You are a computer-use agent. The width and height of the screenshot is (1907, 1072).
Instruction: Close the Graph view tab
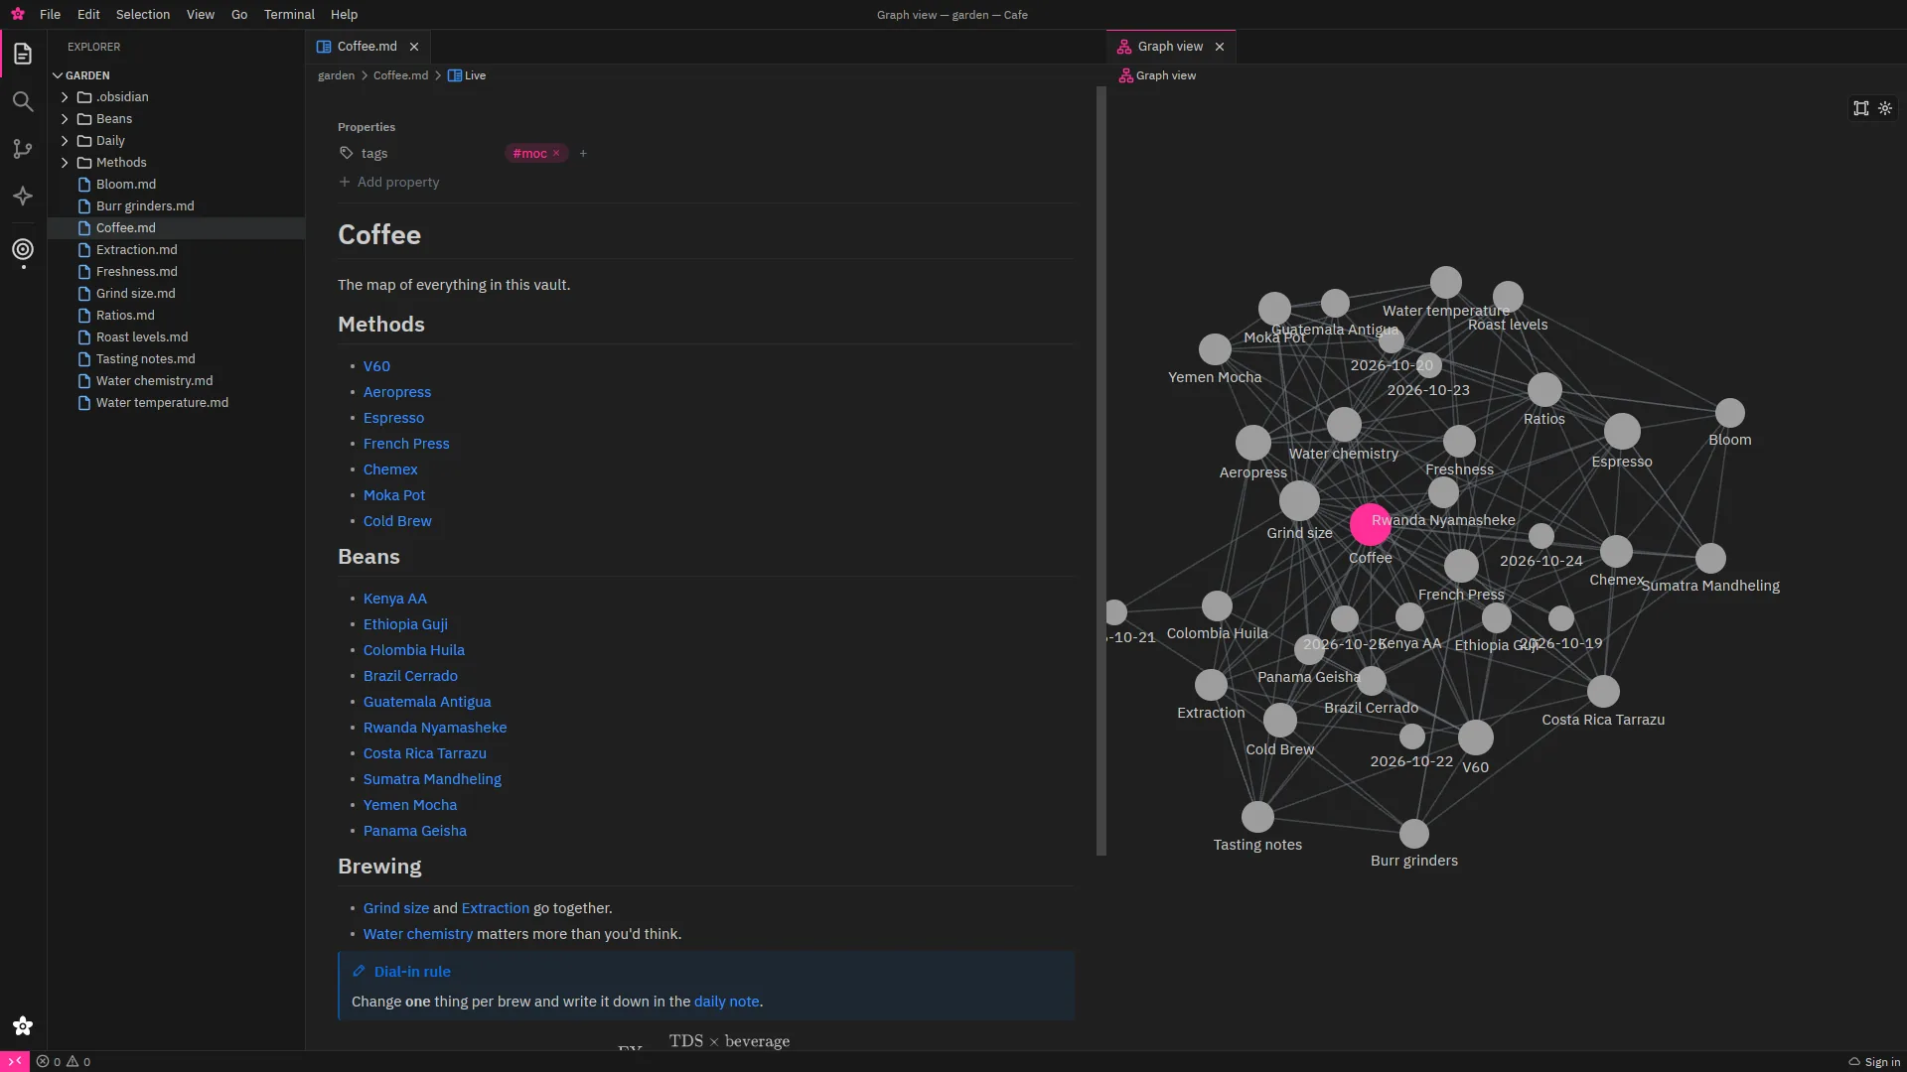pos(1220,47)
